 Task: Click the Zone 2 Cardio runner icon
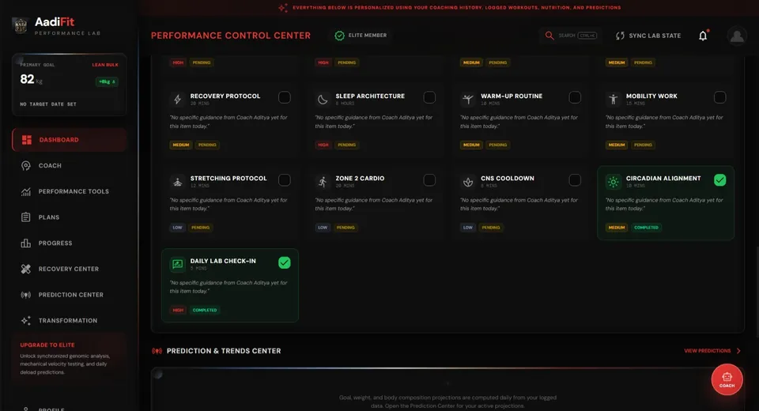pyautogui.click(x=323, y=182)
